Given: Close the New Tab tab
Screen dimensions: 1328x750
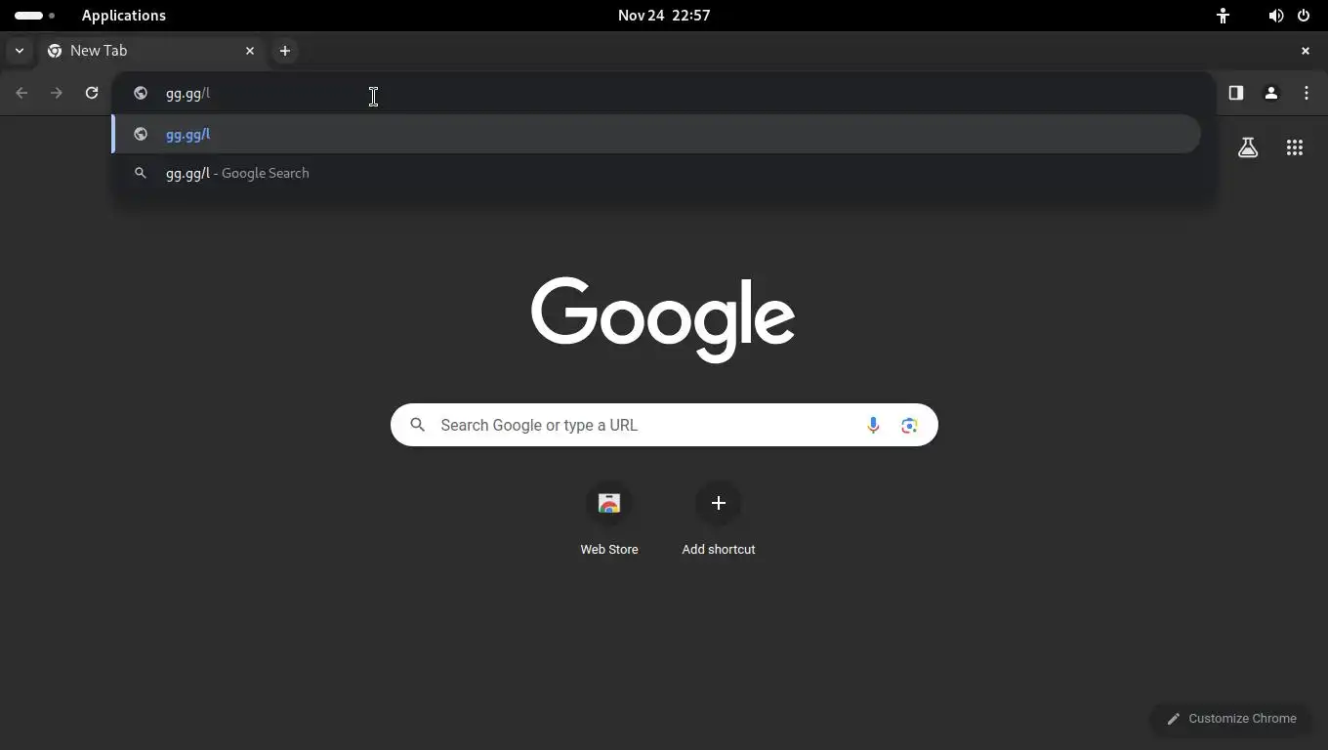Looking at the screenshot, I should 250,51.
